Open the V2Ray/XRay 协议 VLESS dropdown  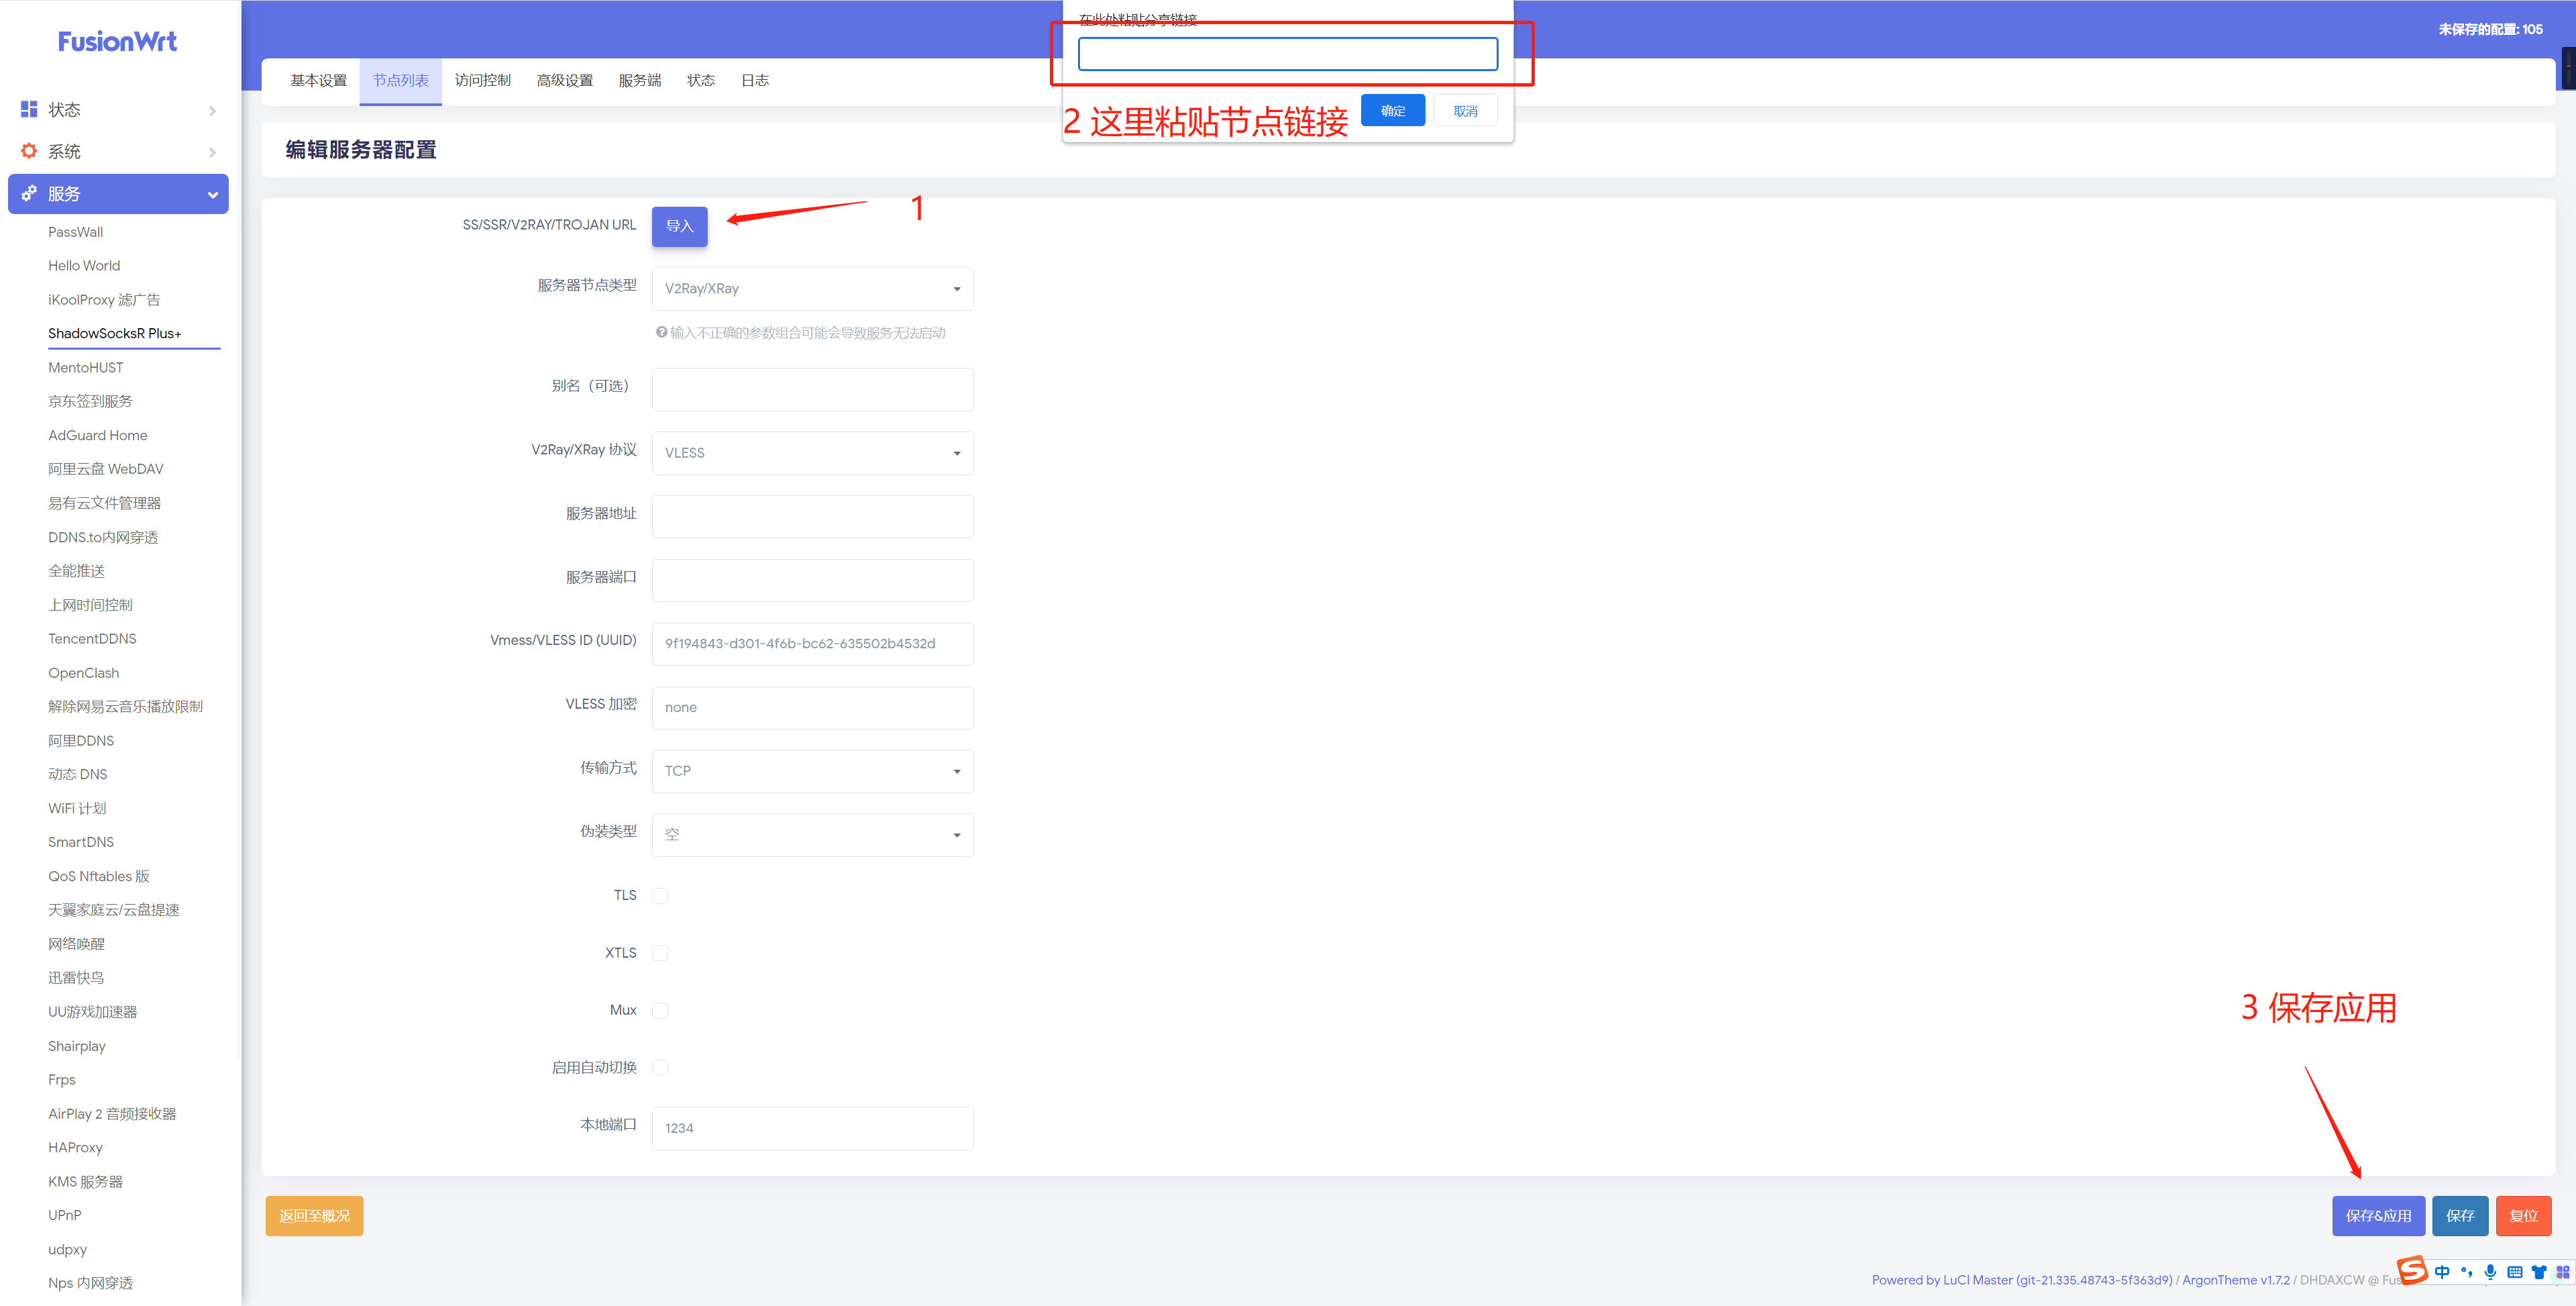click(x=812, y=452)
